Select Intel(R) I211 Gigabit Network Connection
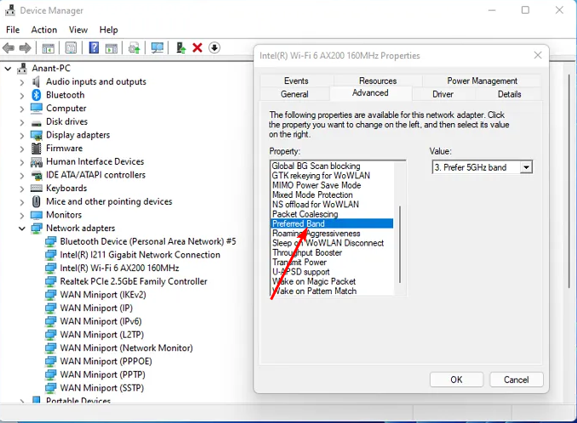 pos(140,255)
